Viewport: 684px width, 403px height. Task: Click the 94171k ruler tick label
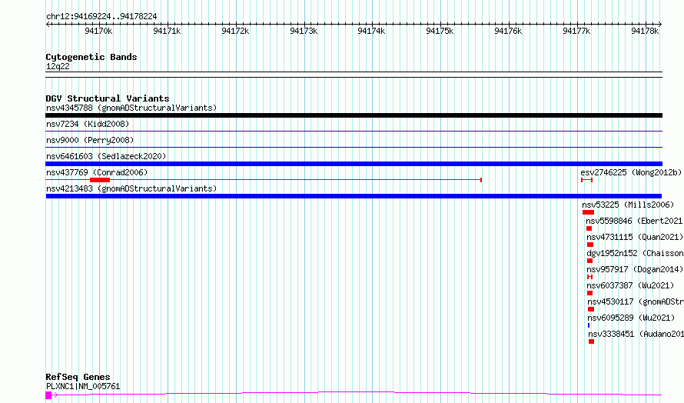pyautogui.click(x=167, y=31)
